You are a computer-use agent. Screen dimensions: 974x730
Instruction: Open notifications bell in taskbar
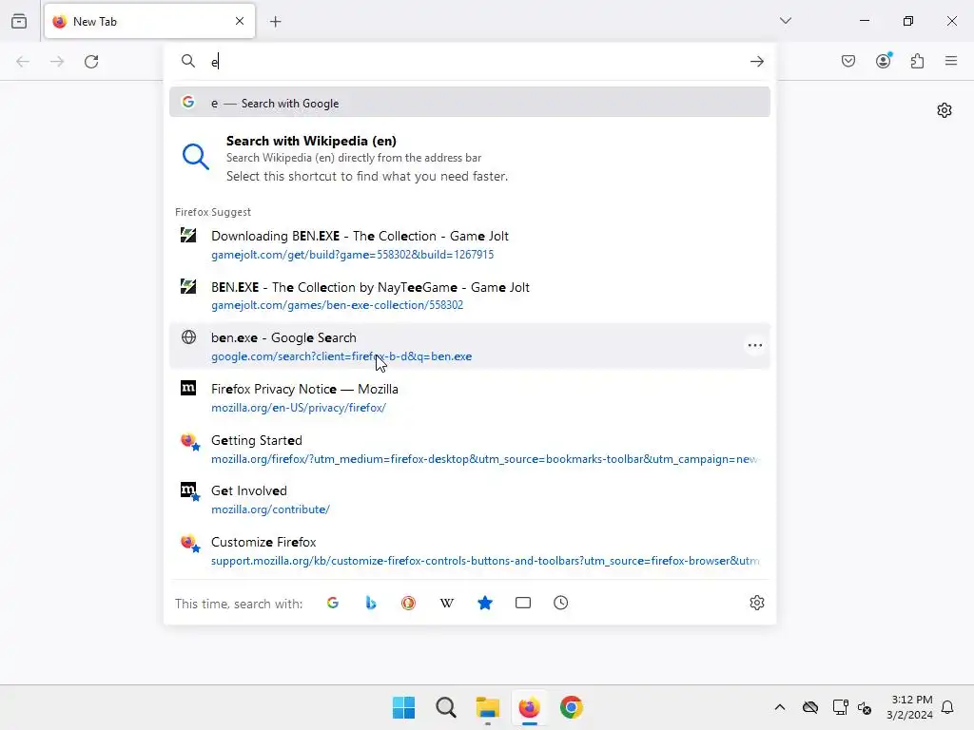tap(948, 707)
